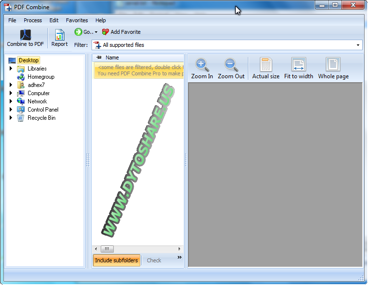Click the Zoom In magnifier
The height and width of the screenshot is (285, 368).
(202, 65)
